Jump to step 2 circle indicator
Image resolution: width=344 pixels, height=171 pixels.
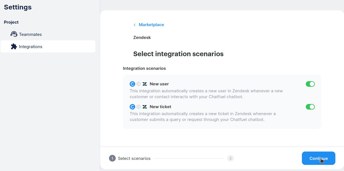coord(230,158)
